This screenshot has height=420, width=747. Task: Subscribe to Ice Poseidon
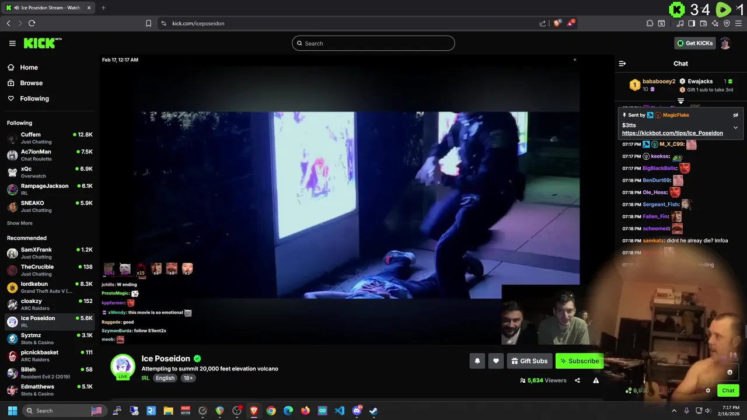pyautogui.click(x=579, y=361)
